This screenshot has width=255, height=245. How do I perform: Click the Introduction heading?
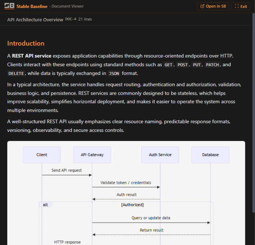(26, 43)
